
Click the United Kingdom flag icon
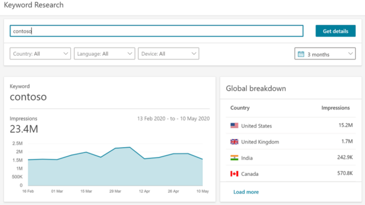[234, 142]
